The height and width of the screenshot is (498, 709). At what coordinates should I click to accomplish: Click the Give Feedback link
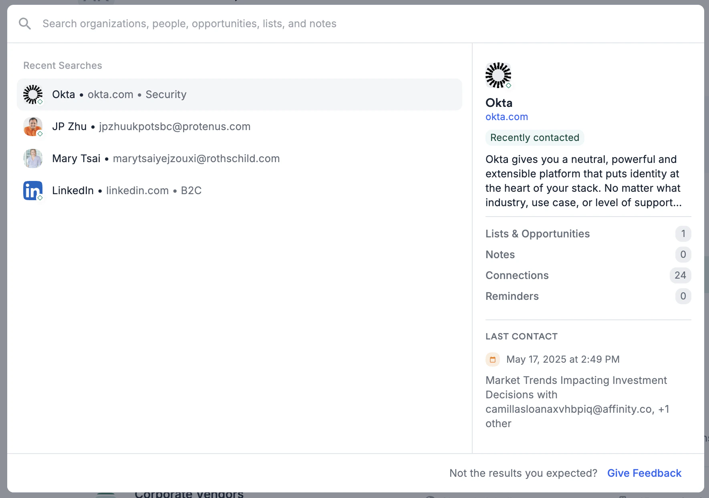[644, 473]
